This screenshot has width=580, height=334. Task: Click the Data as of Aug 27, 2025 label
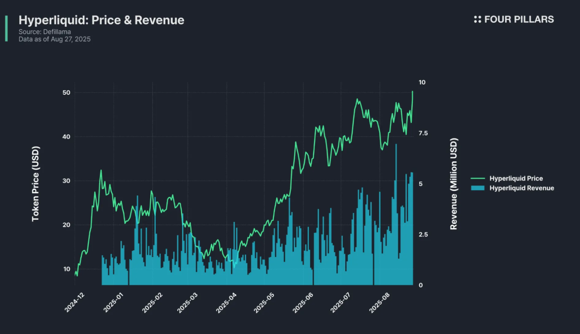[55, 39]
